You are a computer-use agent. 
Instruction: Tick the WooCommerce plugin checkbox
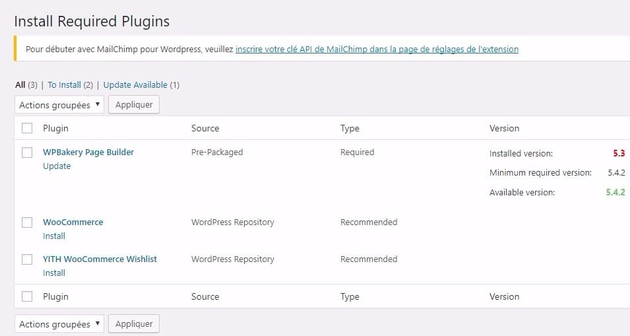click(27, 222)
